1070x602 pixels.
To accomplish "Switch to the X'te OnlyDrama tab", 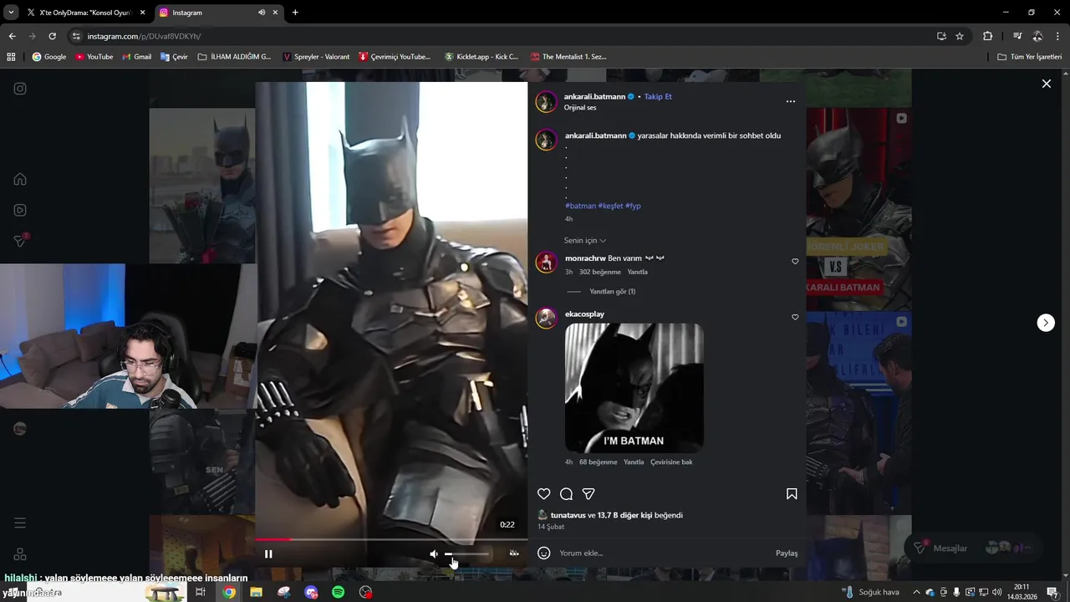I will tap(85, 13).
